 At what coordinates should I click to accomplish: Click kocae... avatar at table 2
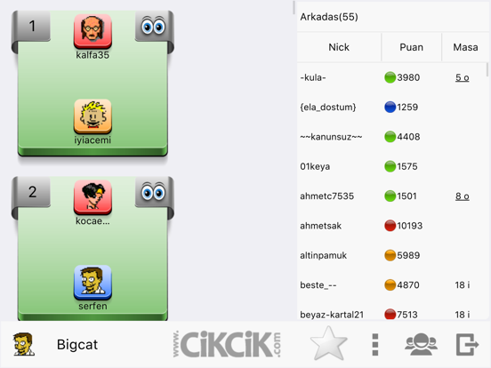pyautogui.click(x=93, y=197)
